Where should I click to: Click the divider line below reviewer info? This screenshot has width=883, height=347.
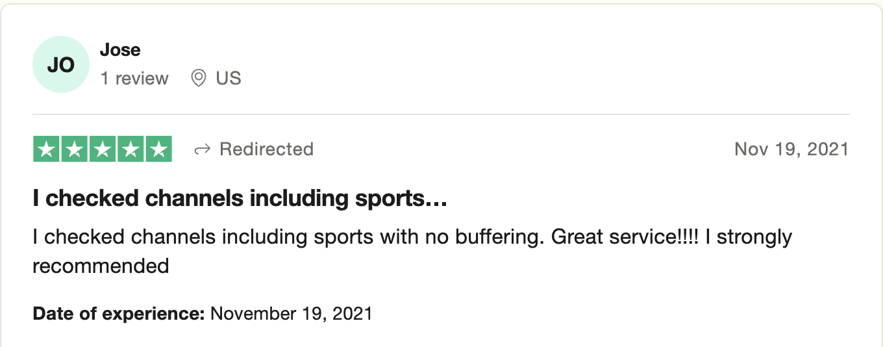pos(441,114)
